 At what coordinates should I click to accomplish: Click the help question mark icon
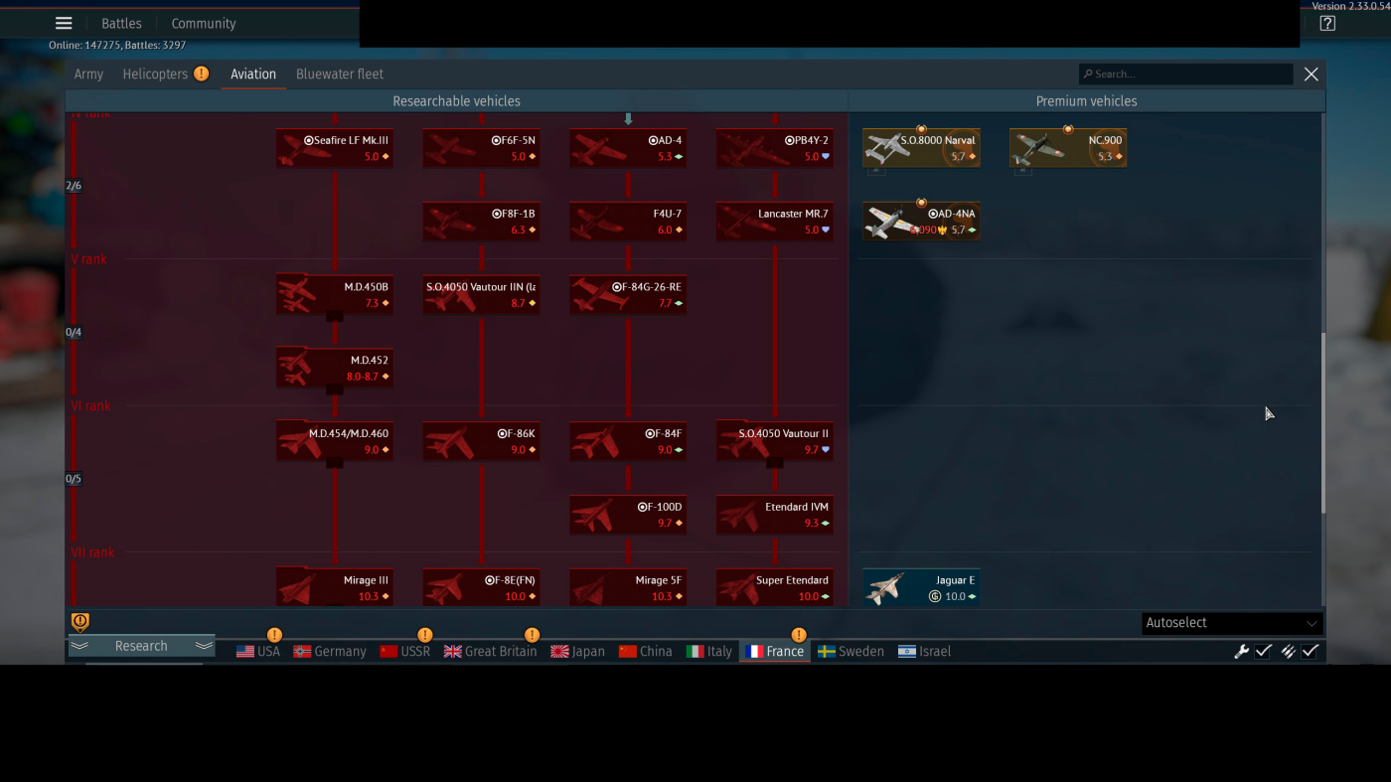(x=1327, y=24)
